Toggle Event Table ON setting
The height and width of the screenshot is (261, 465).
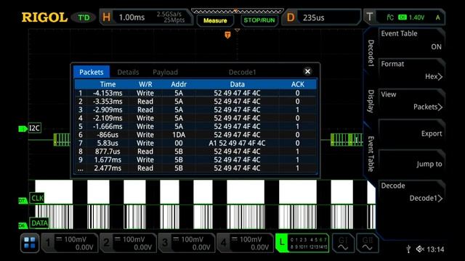click(412, 41)
